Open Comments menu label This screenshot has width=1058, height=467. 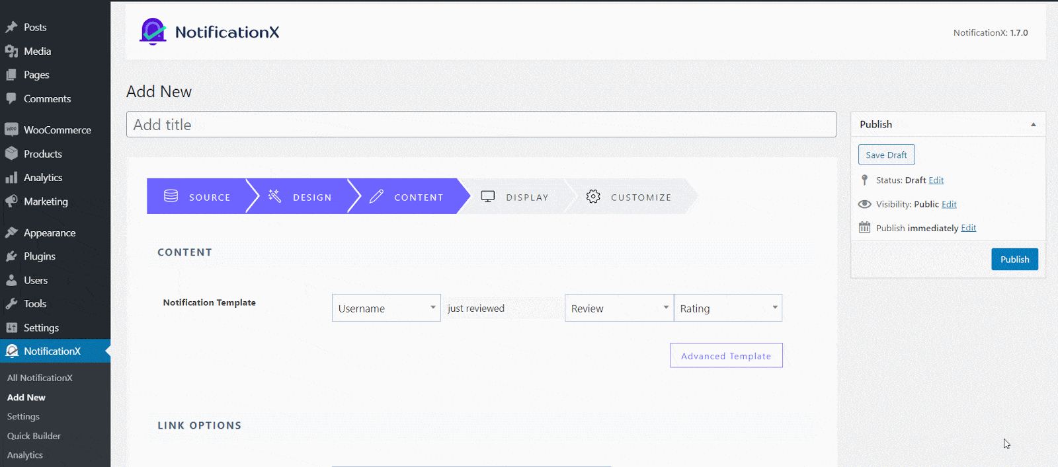47,98
